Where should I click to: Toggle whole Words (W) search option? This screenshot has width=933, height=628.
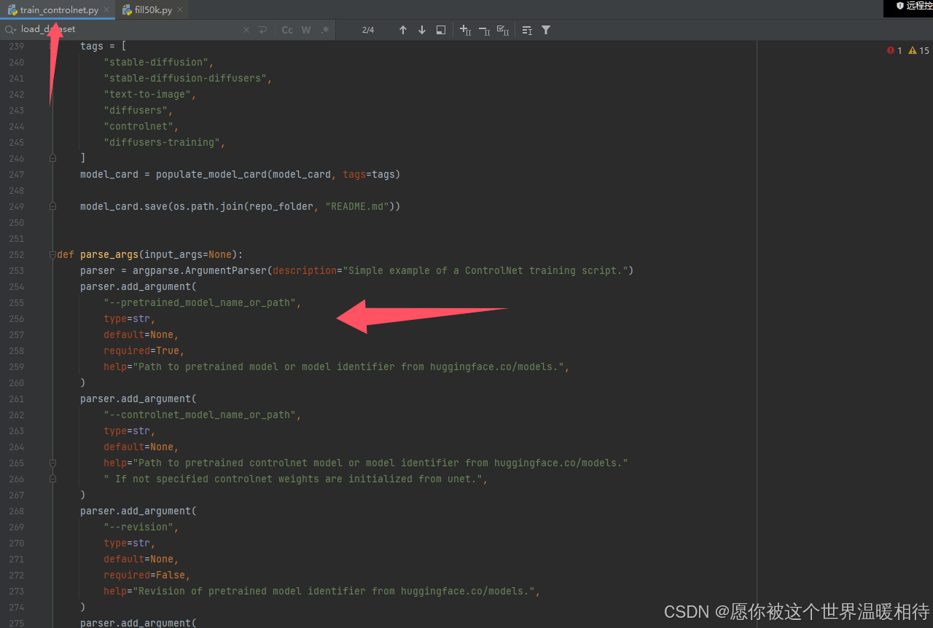pyautogui.click(x=306, y=30)
